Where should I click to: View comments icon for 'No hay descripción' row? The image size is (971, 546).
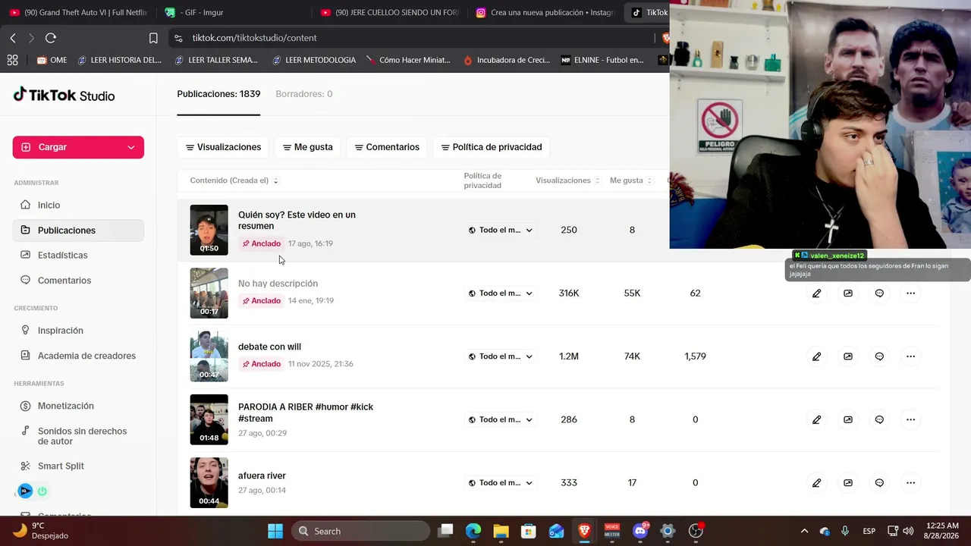click(x=879, y=293)
